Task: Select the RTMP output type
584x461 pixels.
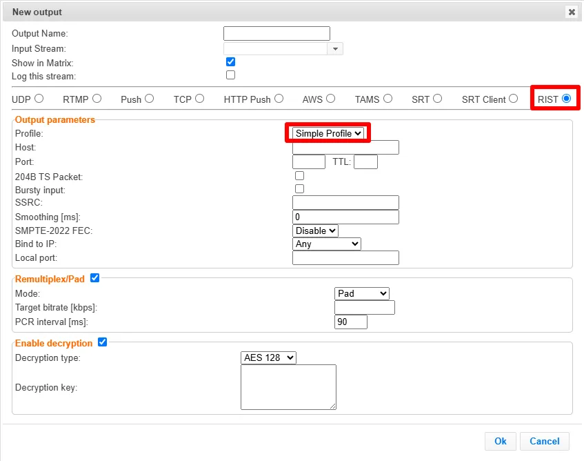Action: tap(97, 99)
